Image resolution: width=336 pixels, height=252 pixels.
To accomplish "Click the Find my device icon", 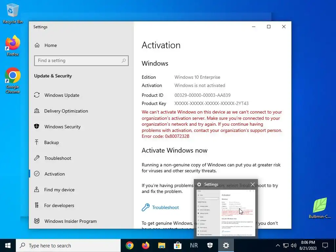I will [x=37, y=189].
